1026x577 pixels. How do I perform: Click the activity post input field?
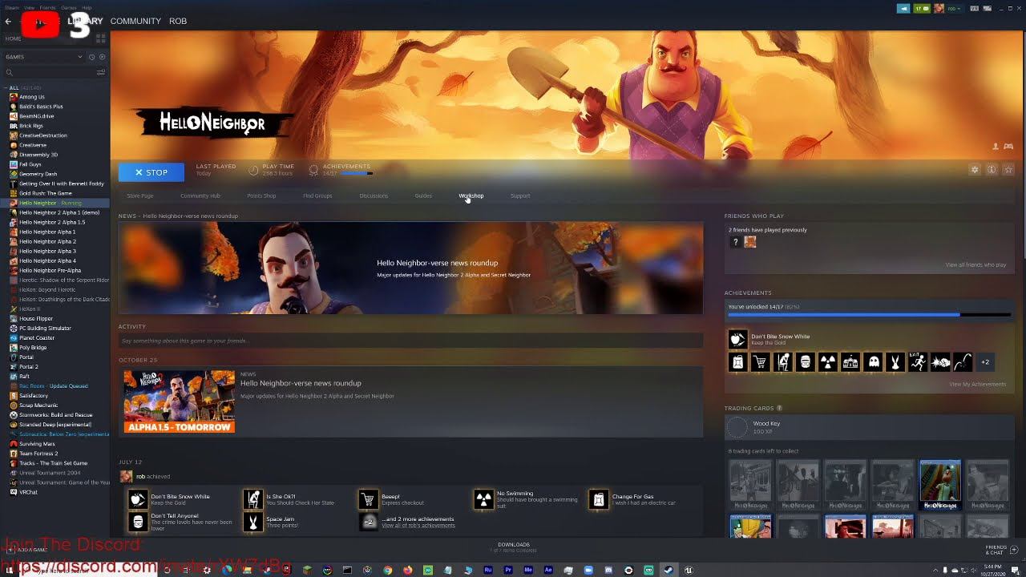[x=410, y=341]
